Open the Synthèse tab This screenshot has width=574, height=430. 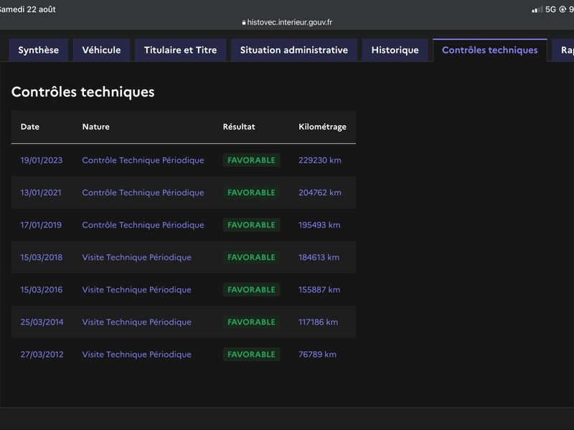pyautogui.click(x=39, y=50)
